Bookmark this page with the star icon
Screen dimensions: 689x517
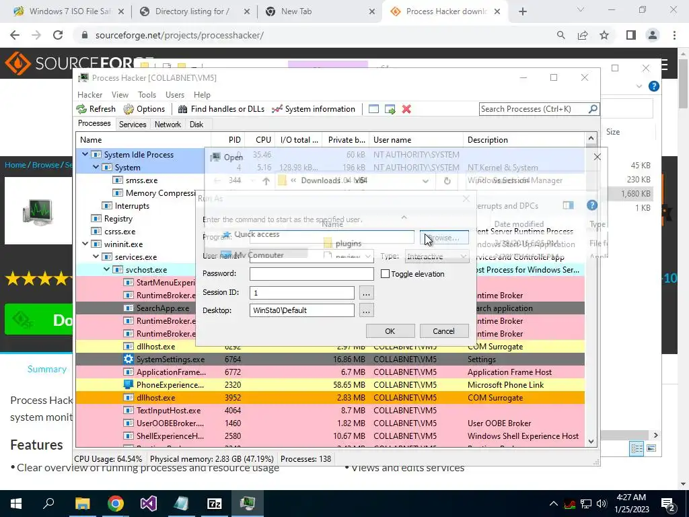point(604,35)
